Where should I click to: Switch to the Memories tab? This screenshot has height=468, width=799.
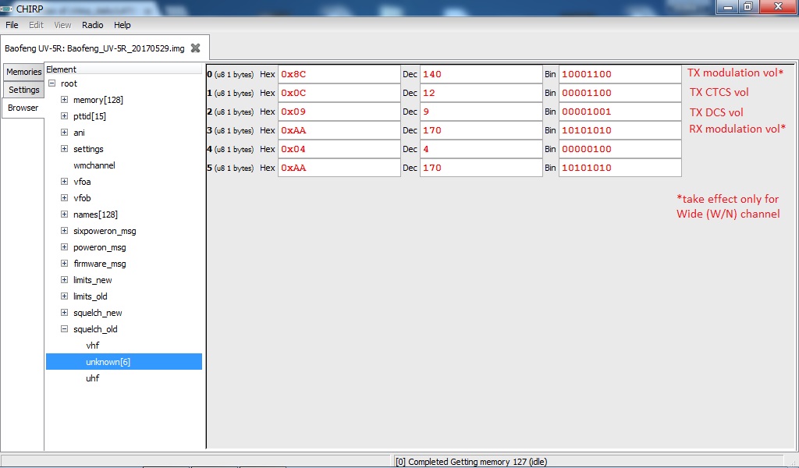23,72
